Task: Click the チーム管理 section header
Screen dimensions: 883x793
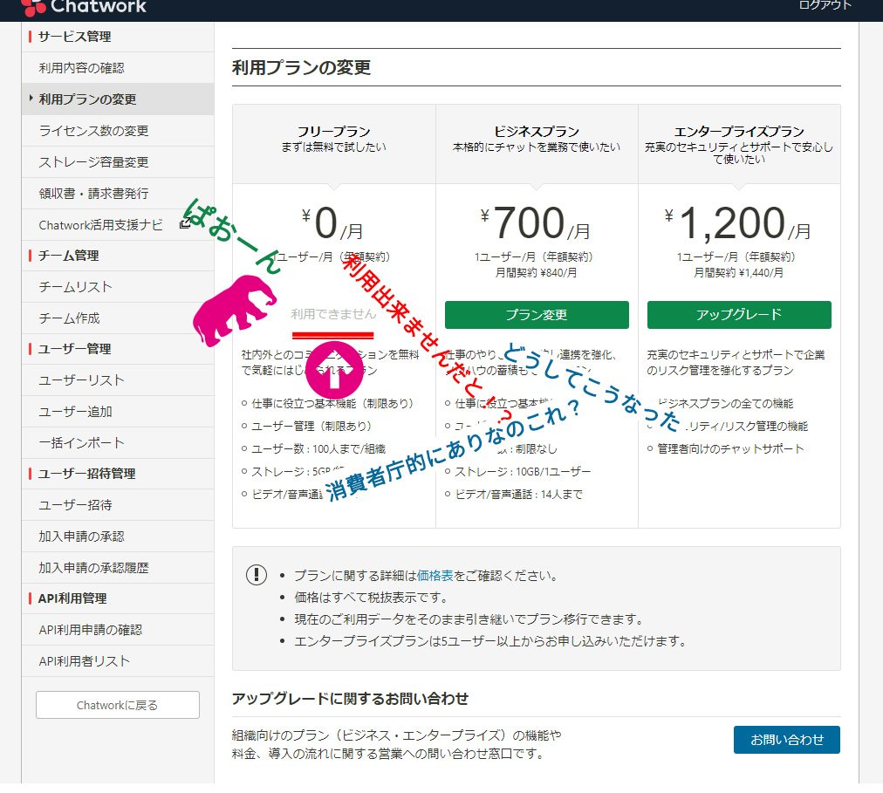Action: pyautogui.click(x=68, y=256)
